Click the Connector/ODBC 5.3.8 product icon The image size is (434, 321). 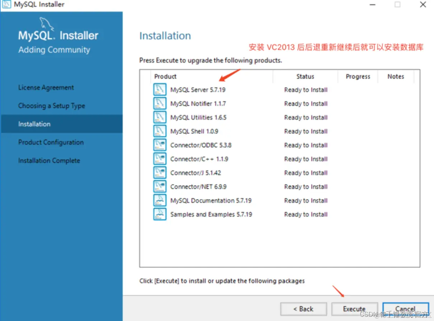160,145
